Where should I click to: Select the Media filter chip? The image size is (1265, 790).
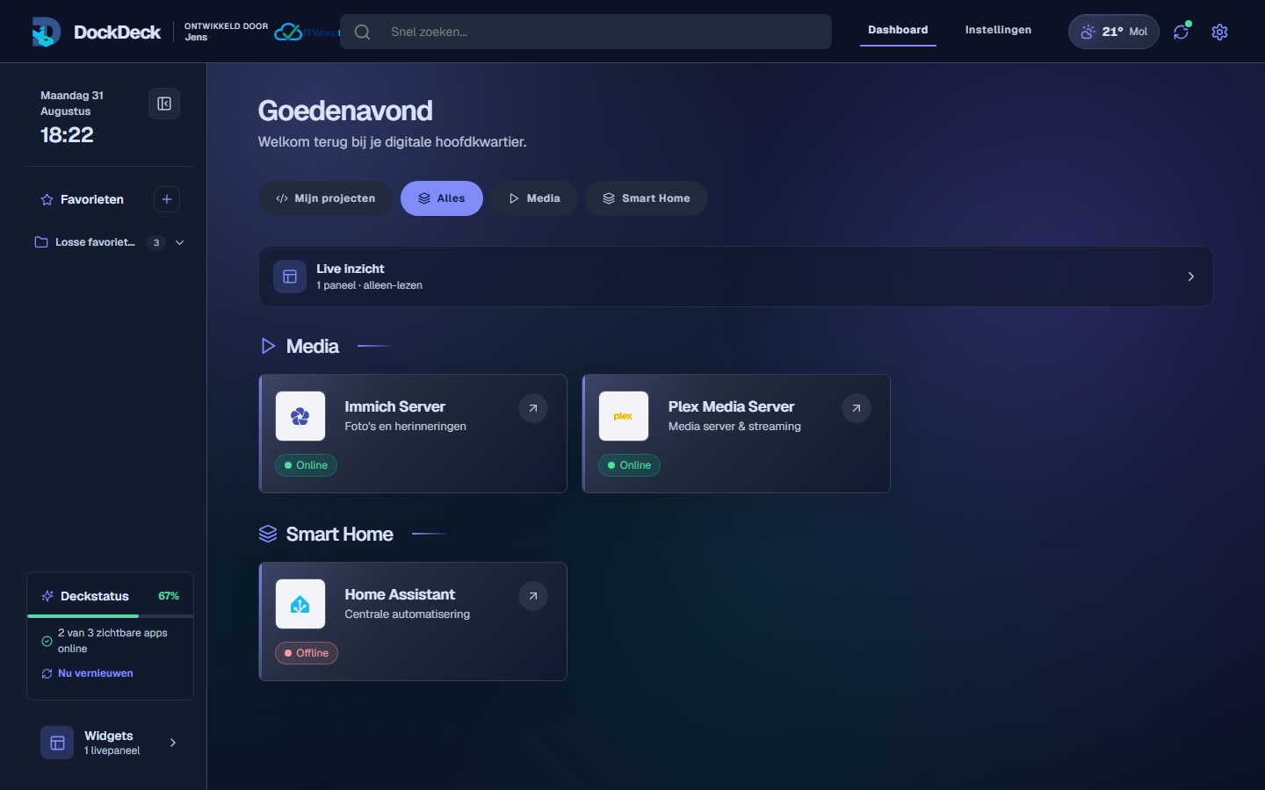pyautogui.click(x=534, y=198)
